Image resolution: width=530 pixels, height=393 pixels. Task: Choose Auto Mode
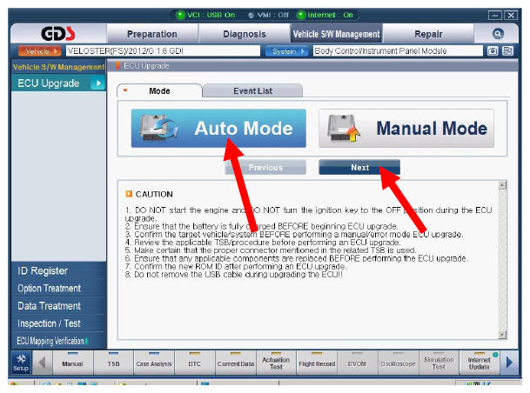(x=218, y=129)
